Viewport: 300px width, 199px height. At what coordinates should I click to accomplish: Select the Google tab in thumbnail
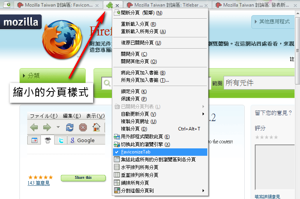pyautogui.click(x=86, y=140)
